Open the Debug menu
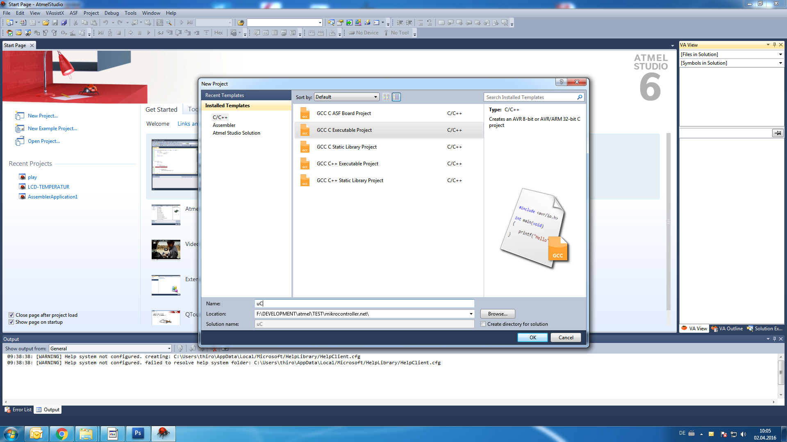This screenshot has width=787, height=442. click(x=111, y=13)
